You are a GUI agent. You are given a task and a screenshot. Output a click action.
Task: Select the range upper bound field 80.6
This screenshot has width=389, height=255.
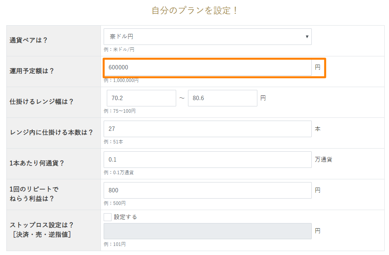coord(222,98)
